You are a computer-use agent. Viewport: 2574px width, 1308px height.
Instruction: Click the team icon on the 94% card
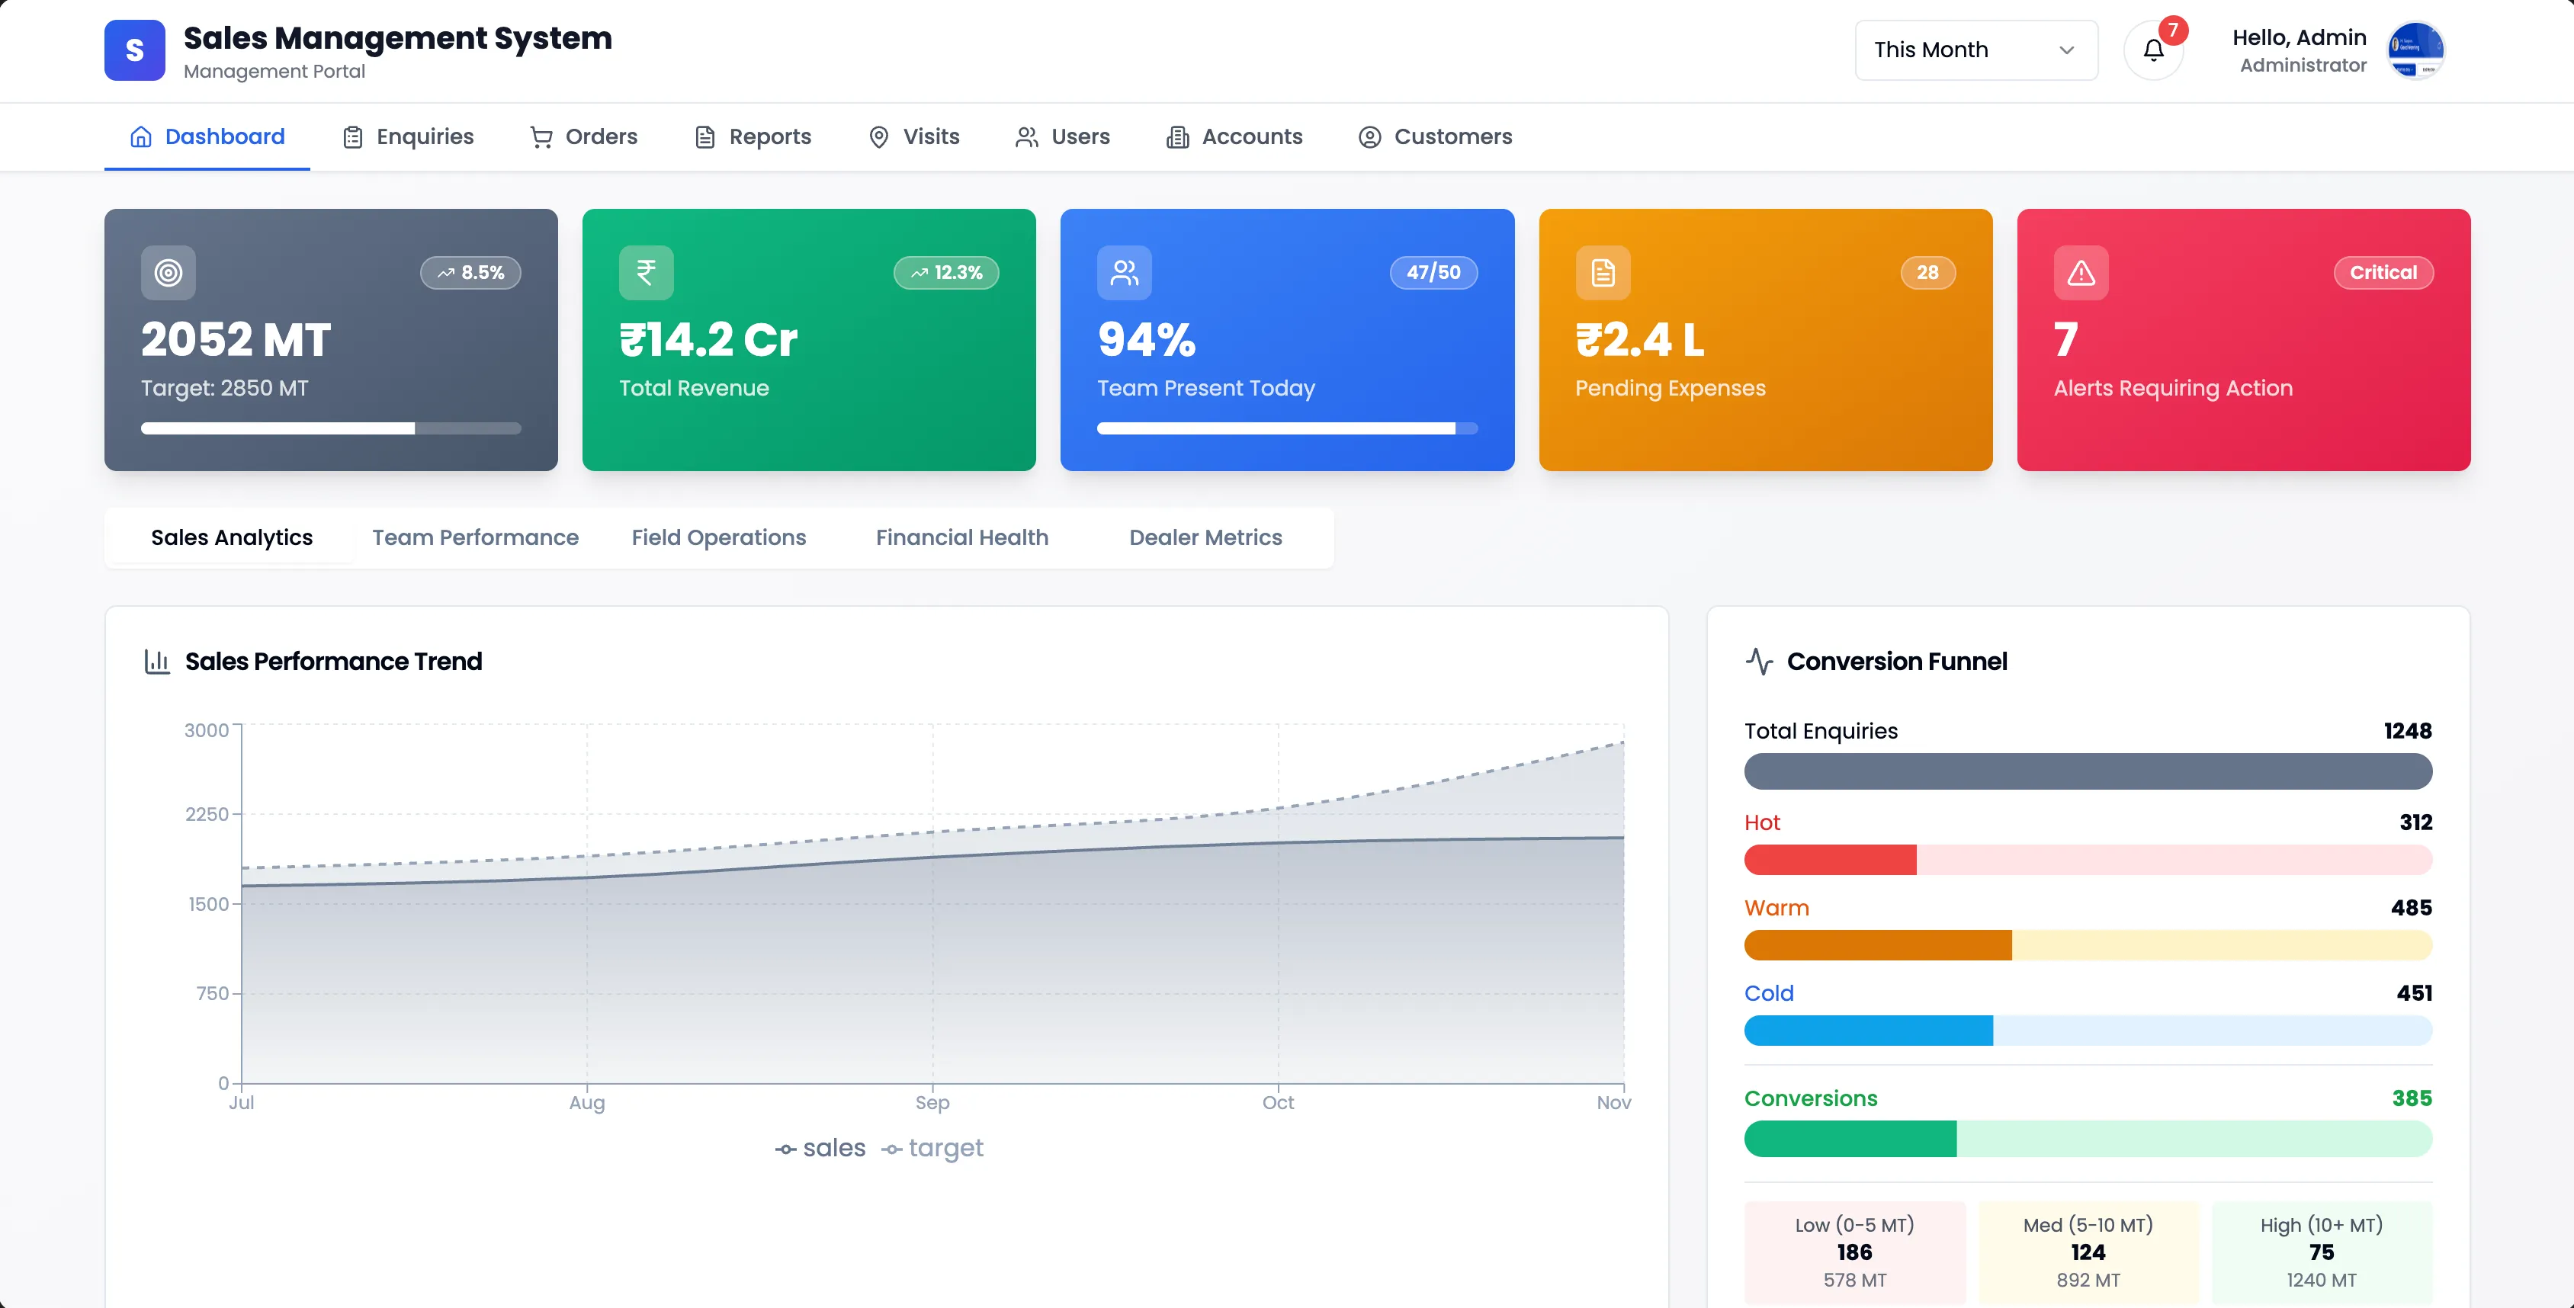click(x=1124, y=272)
